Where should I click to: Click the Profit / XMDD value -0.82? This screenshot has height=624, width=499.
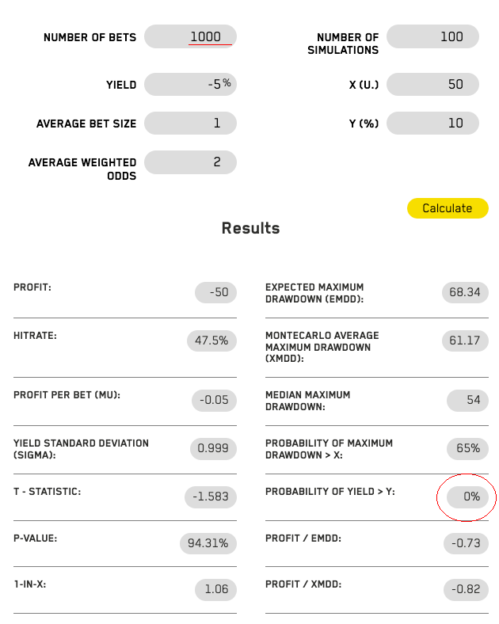467,589
